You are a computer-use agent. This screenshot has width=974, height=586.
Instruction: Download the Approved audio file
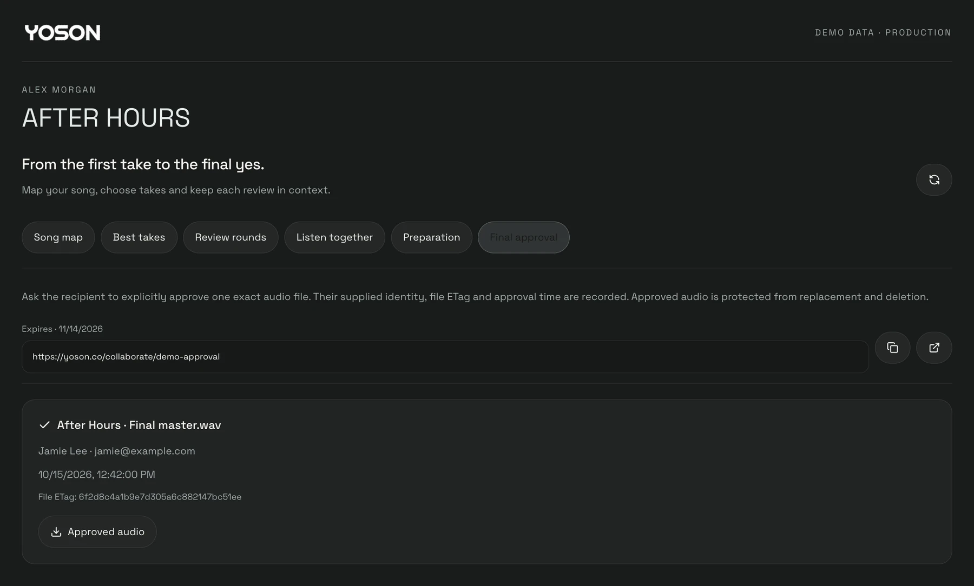click(x=97, y=532)
